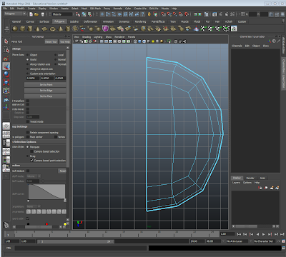This screenshot has width=286, height=257.
Task: Switch to the Render layer tab
Action: 250,178
